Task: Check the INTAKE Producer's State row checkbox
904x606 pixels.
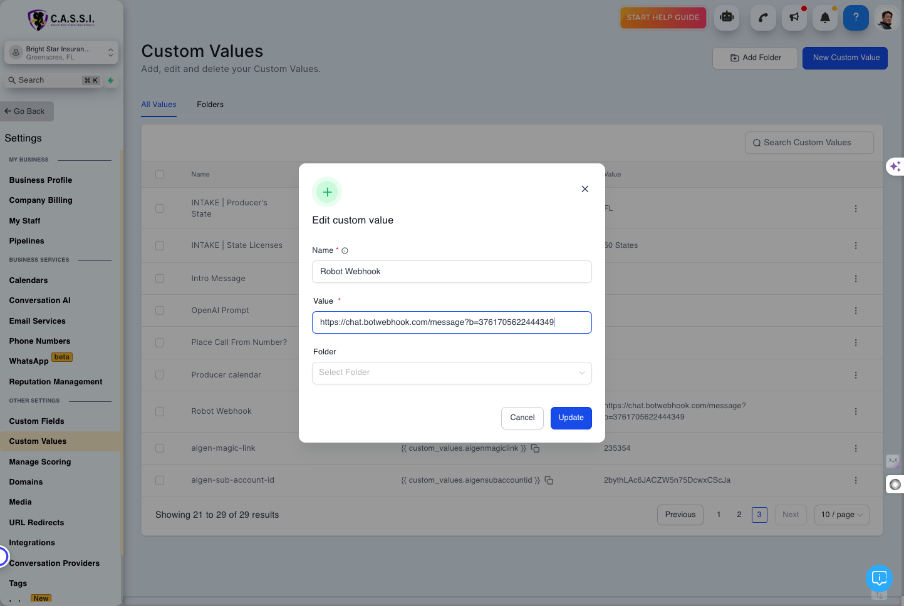Action: [x=160, y=208]
